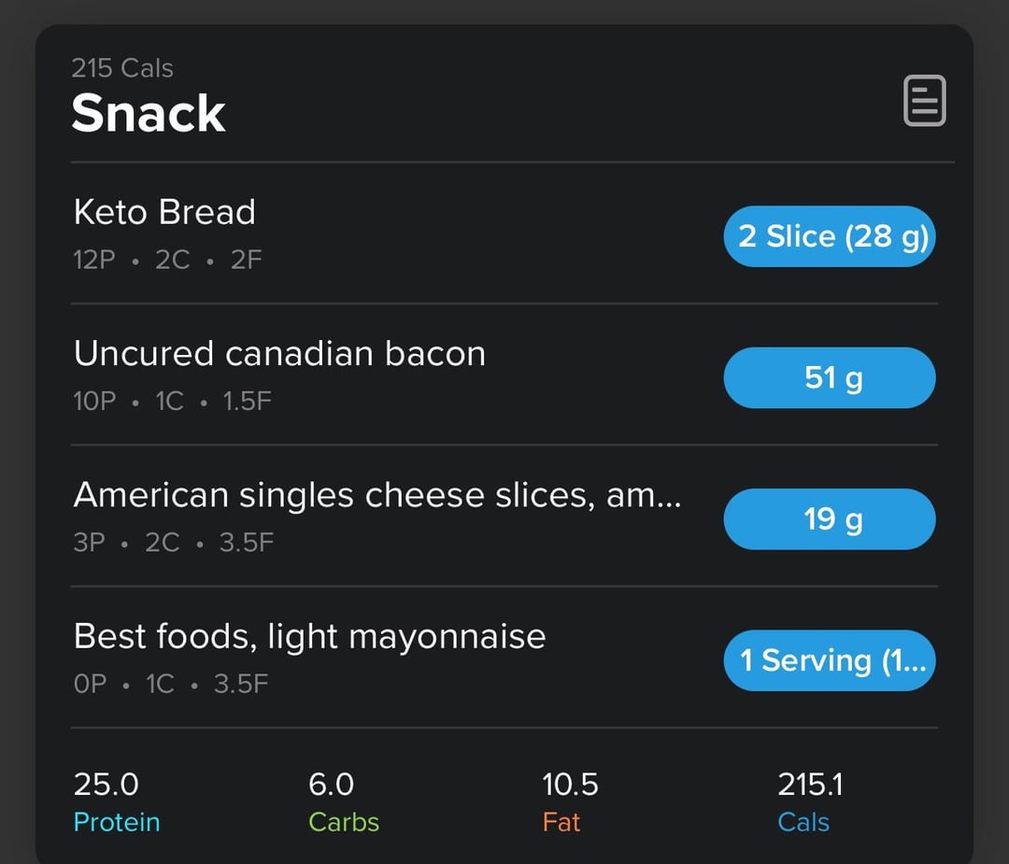Open the 1 Serving mayonnaise amount selector
This screenshot has width=1009, height=864.
click(x=830, y=660)
